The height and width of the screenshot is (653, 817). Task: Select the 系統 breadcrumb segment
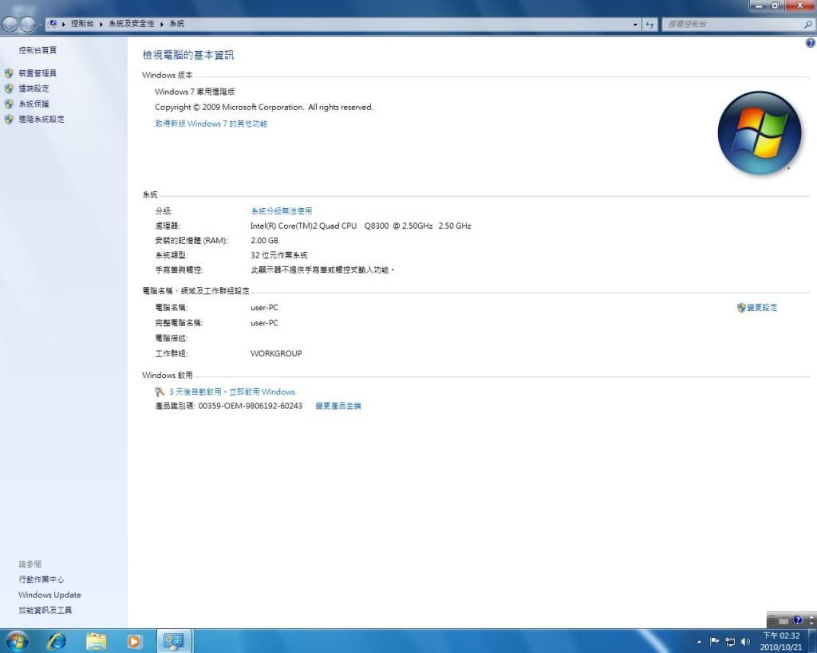tap(176, 24)
